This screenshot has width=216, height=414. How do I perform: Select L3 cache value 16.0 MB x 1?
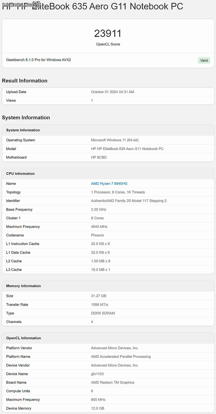click(101, 270)
